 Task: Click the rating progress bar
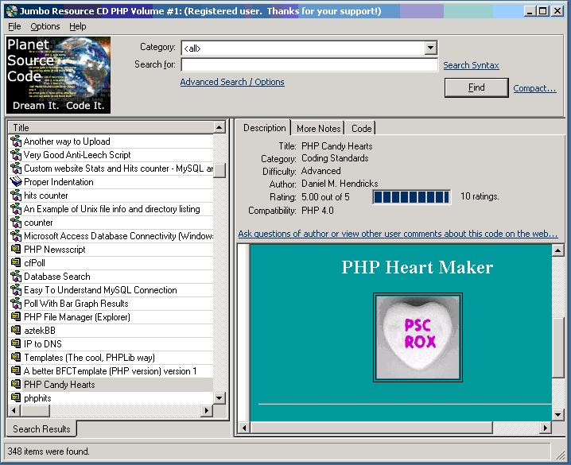(411, 197)
